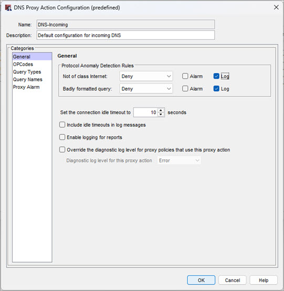The image size is (284, 291).
Task: Open the OPCodes category
Action: [32, 64]
